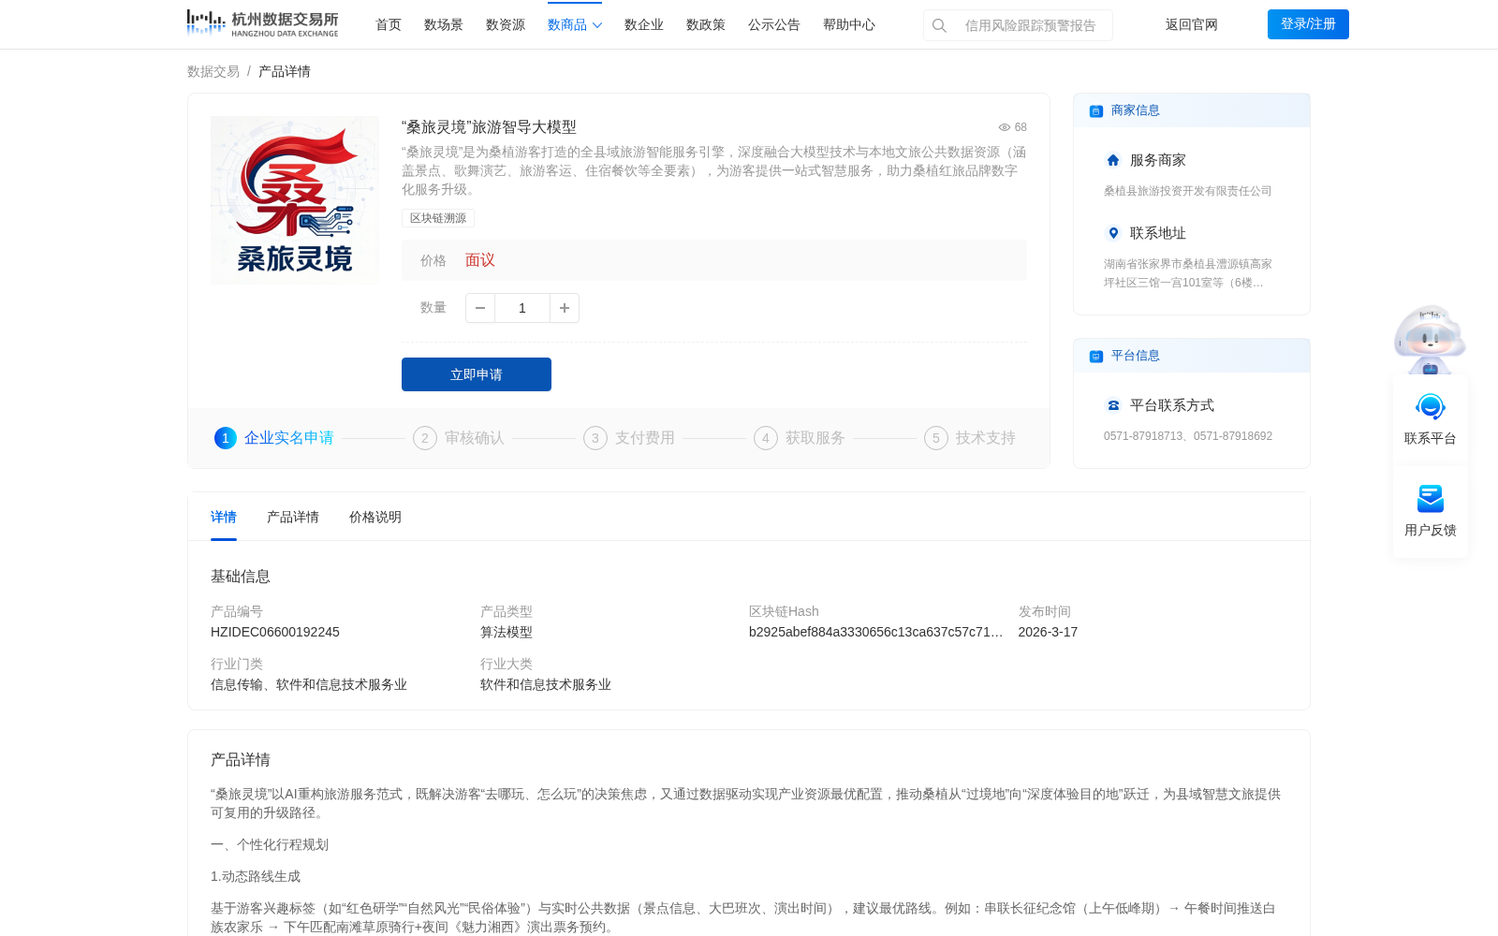This screenshot has height=936, width=1498.
Task: Open the 数政策 nav item
Action: (x=706, y=24)
